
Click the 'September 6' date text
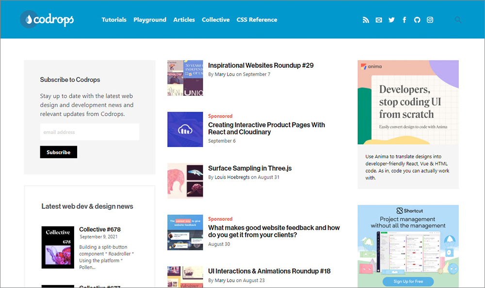click(222, 141)
